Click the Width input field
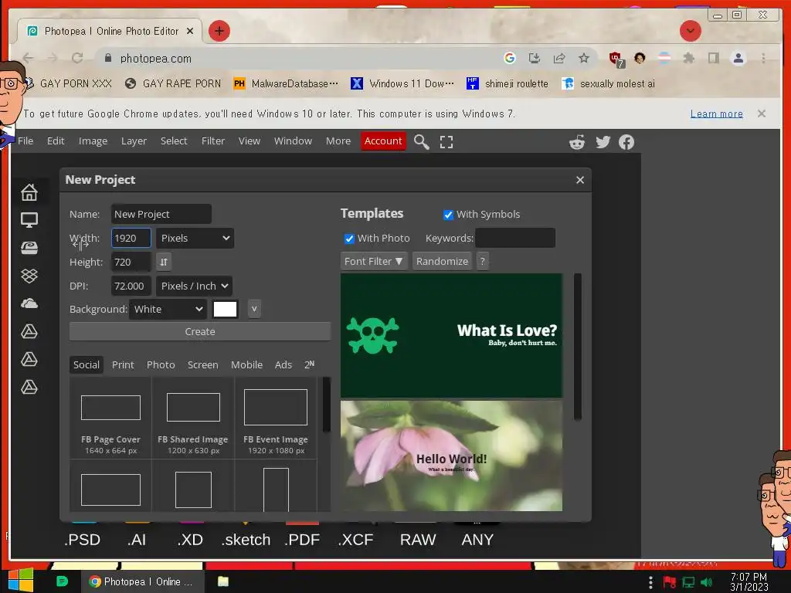Screen dimensions: 791x593 tap(131, 238)
